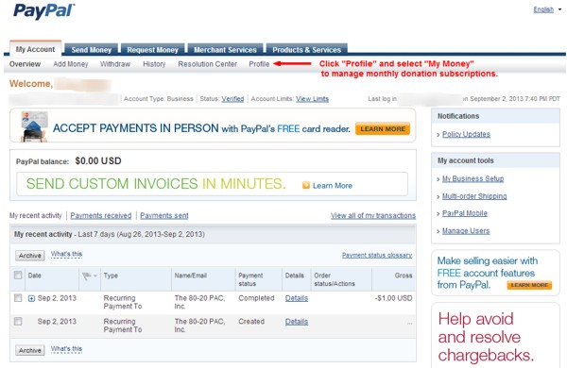Click the bottom Archive button

point(30,350)
